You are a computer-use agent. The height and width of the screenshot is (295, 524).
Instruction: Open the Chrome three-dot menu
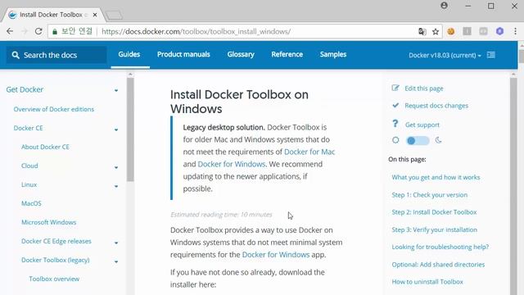coord(515,31)
